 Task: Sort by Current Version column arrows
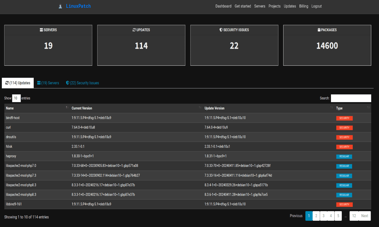200,107
